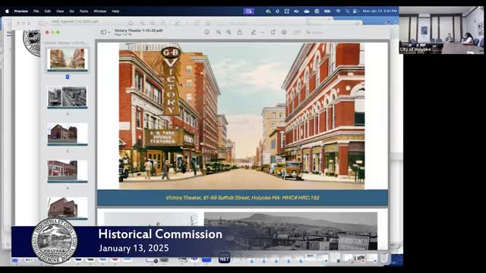Open the Edit menu
486x273 pixels.
coord(47,11)
